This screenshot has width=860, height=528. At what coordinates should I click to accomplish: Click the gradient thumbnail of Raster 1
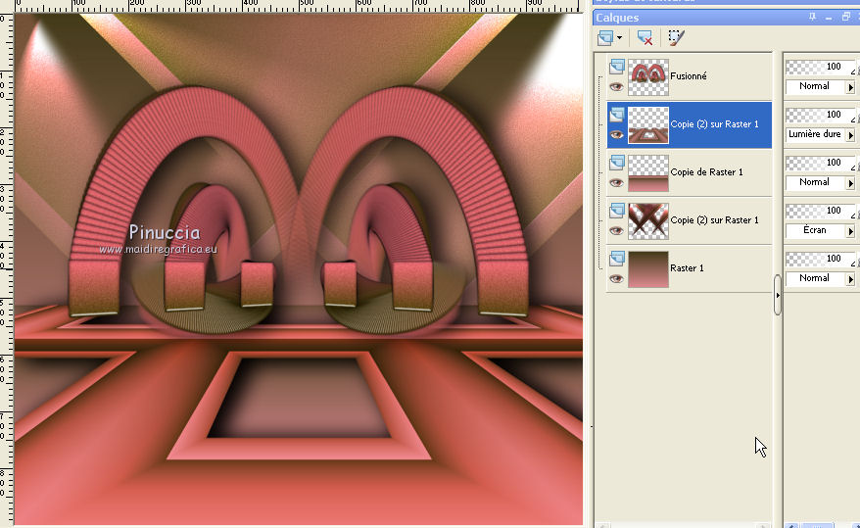coord(648,269)
